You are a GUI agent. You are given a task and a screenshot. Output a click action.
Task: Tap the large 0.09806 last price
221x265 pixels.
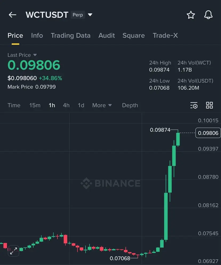click(x=34, y=65)
